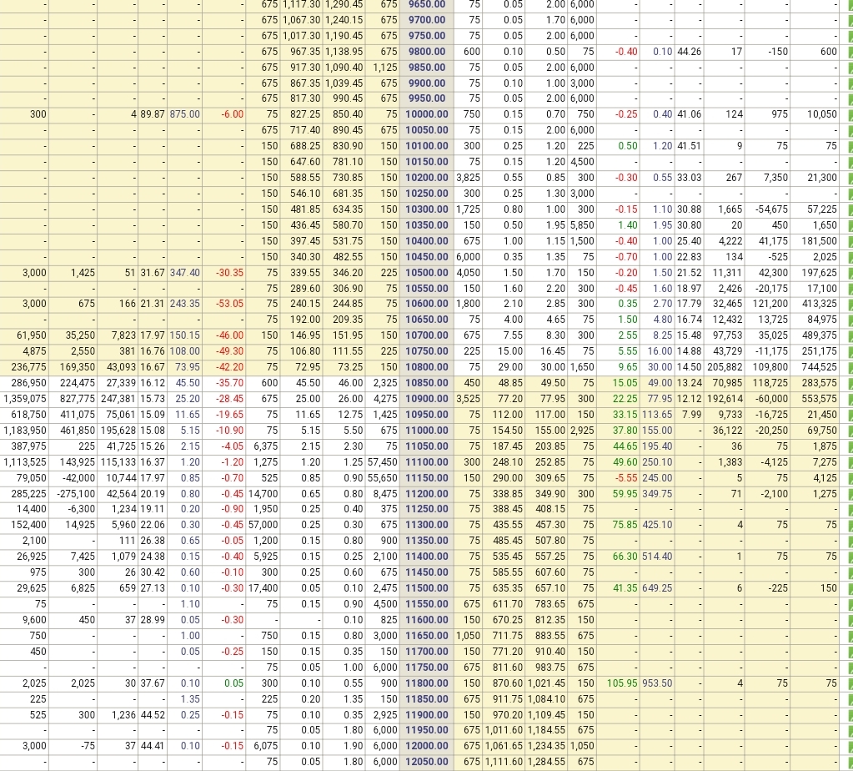Select put OI value 744,525
The image size is (853, 771).
pyautogui.click(x=820, y=367)
